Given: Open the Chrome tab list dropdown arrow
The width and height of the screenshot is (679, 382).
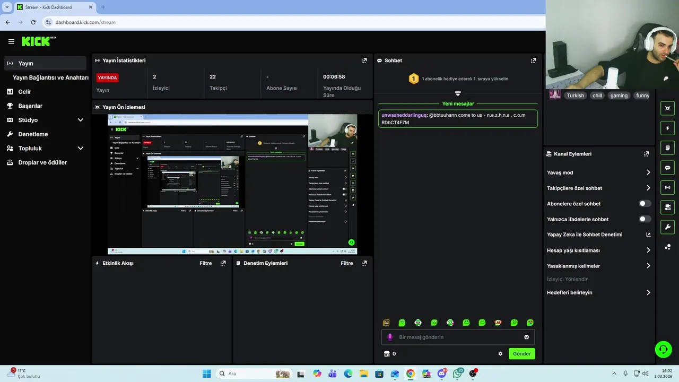Looking at the screenshot, I should (7, 7).
